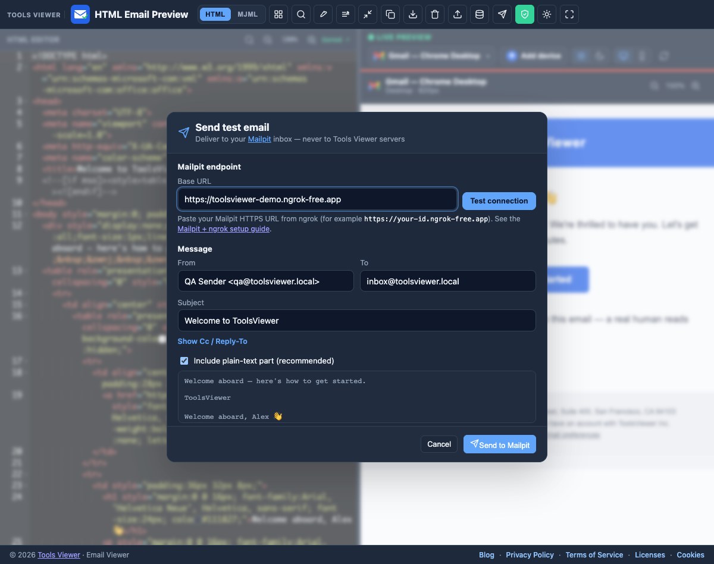Open the Gmail — Chrome Desktop device dropdown
714x564 pixels.
click(433, 56)
